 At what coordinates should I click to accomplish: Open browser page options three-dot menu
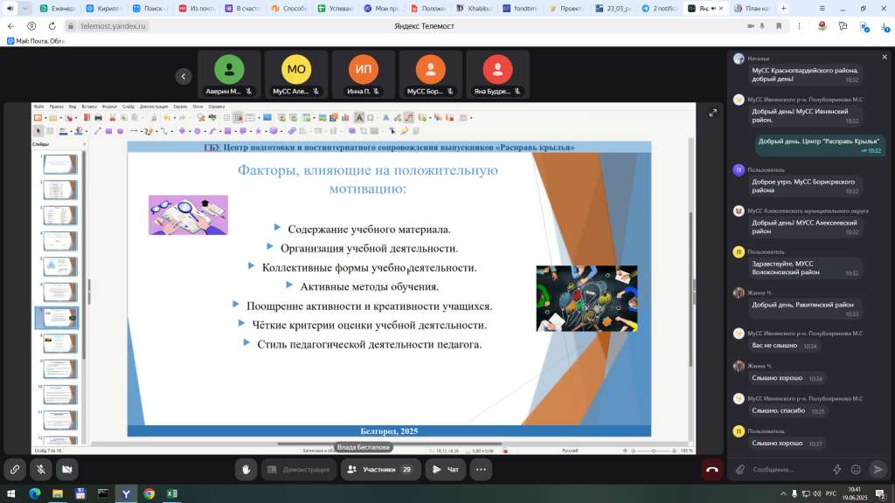click(799, 26)
